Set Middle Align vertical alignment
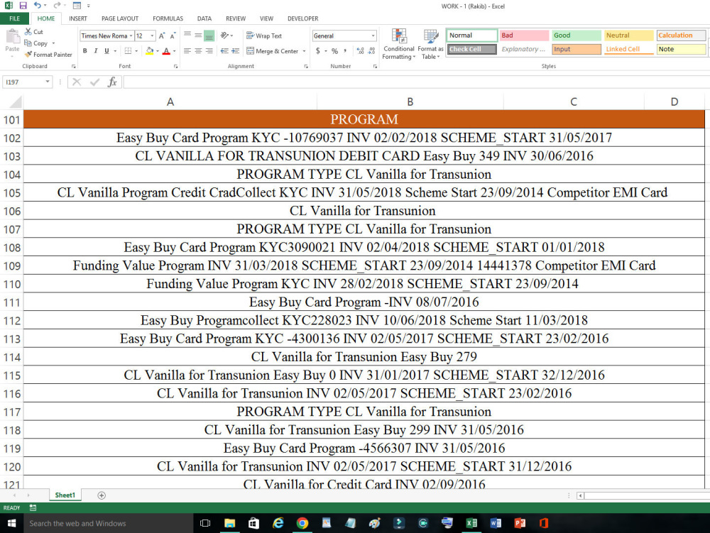 coord(198,35)
